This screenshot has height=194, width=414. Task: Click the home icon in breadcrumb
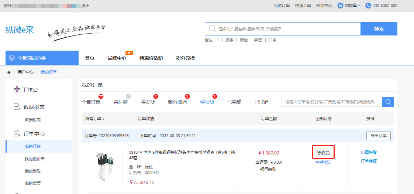tap(9, 72)
